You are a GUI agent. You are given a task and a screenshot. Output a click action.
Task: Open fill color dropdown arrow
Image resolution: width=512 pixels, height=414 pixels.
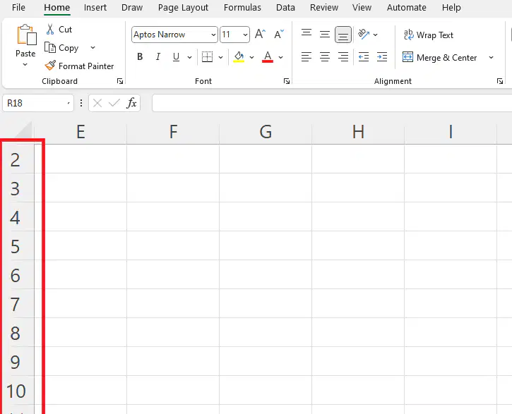[251, 57]
